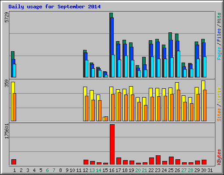Click the 5729 y-axis maximum value

(7, 17)
